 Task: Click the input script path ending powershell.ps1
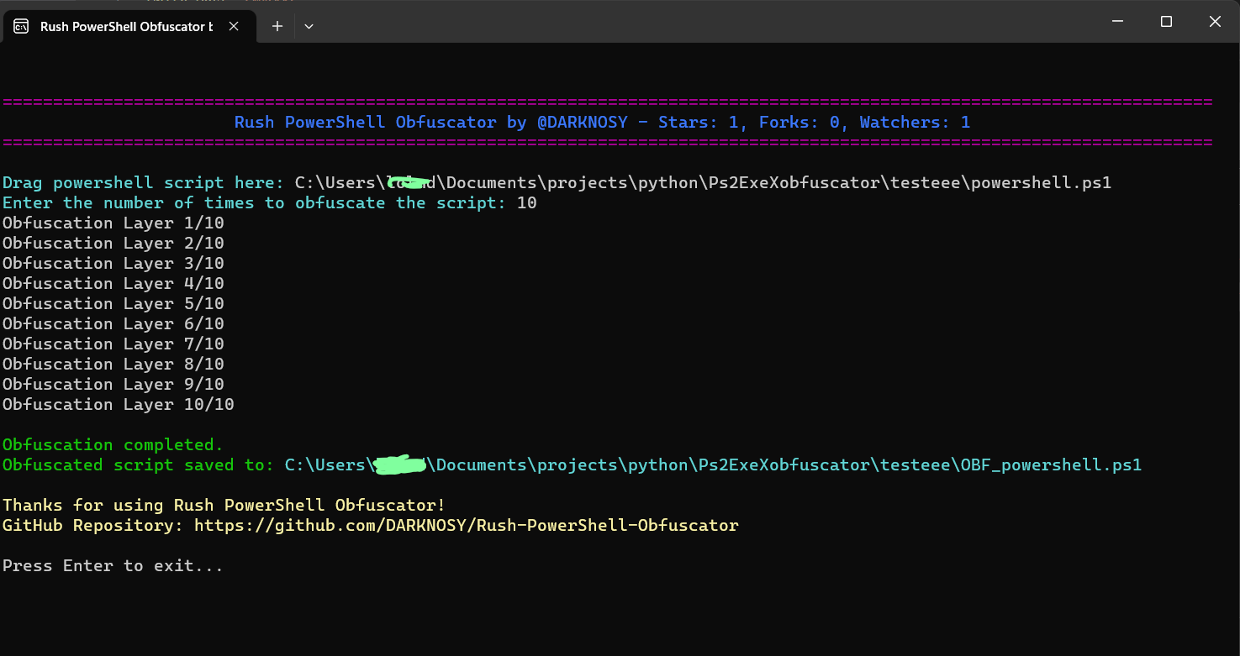pos(703,183)
